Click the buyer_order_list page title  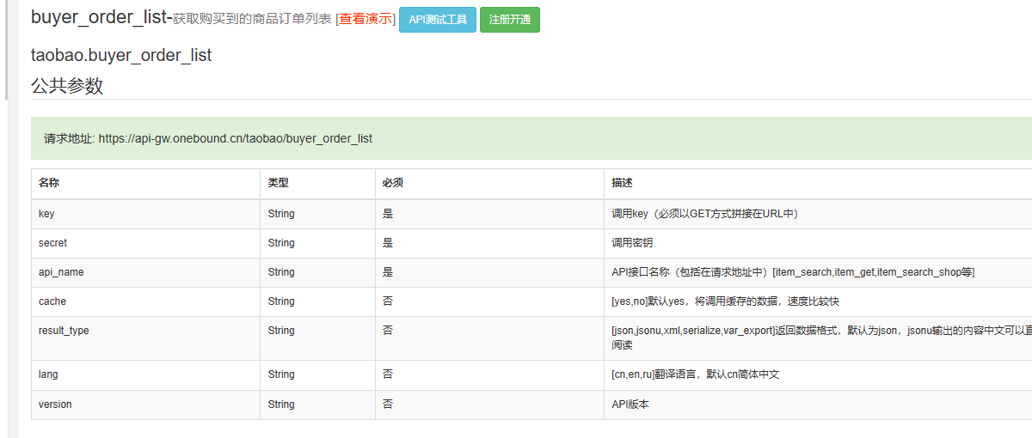[x=101, y=17]
